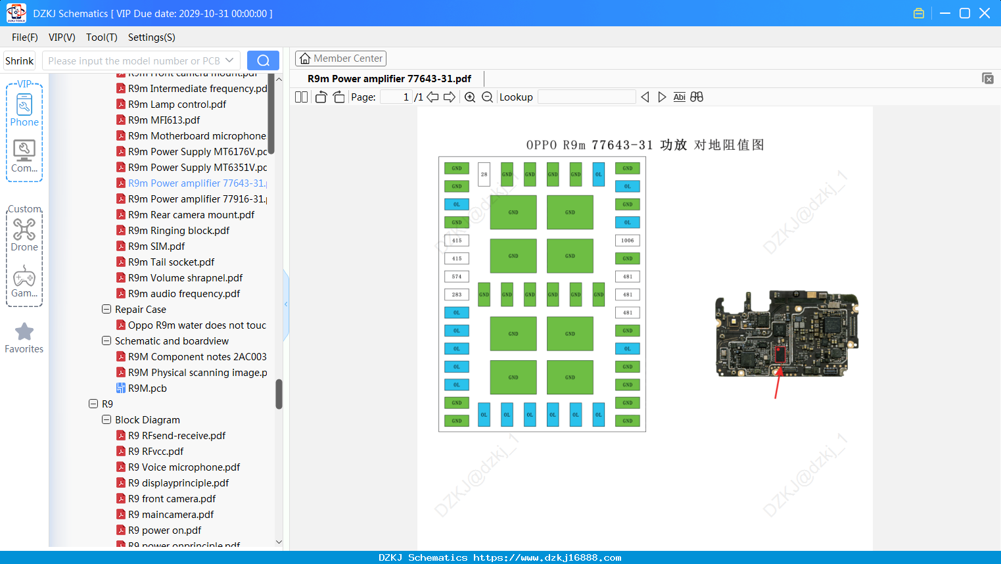
Task: Toggle match-case Abi option
Action: [x=679, y=97]
